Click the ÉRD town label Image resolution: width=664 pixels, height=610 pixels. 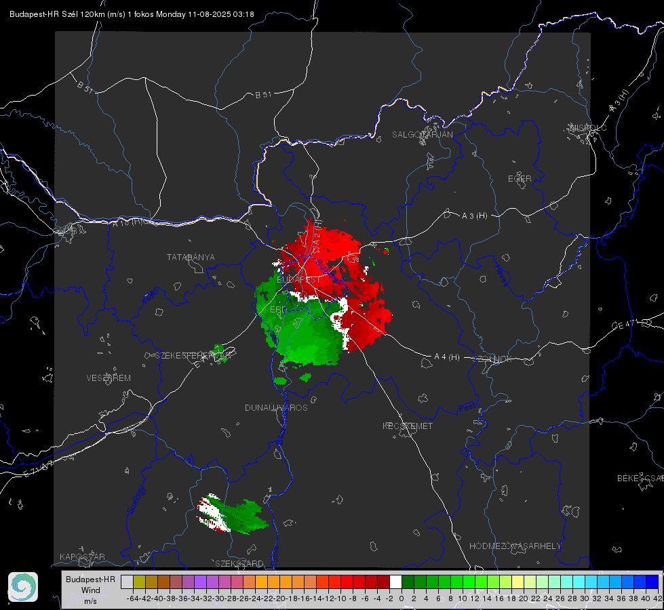click(x=278, y=310)
